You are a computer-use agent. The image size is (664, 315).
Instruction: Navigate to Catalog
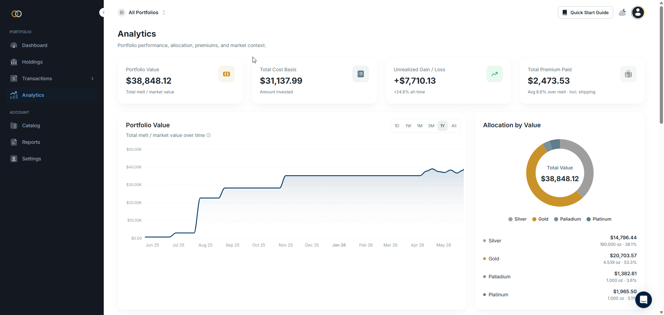click(x=52, y=126)
